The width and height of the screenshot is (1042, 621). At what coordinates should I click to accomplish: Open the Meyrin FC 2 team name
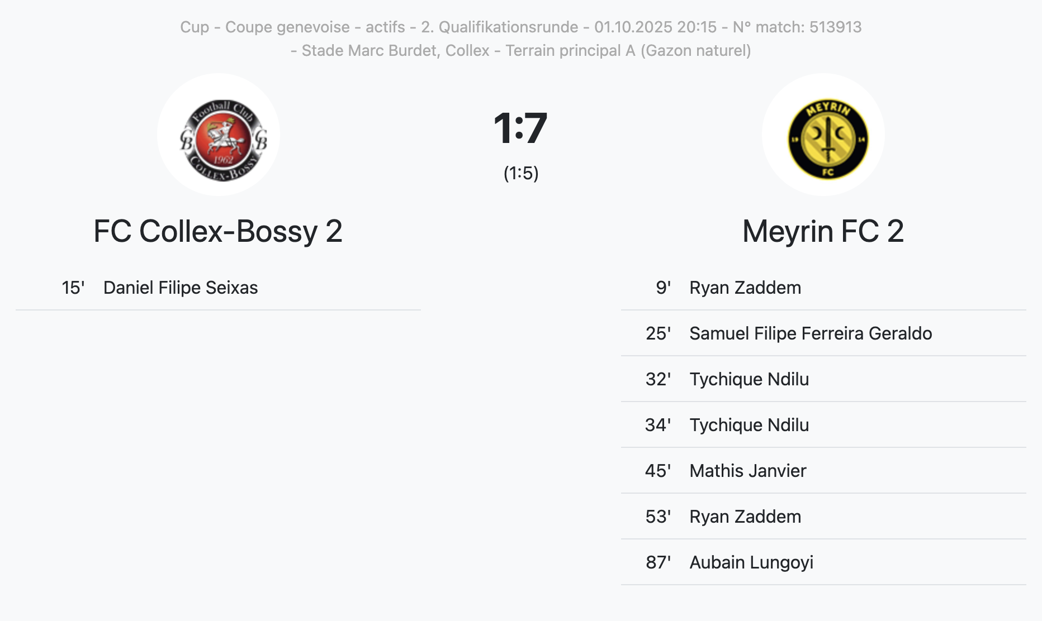[823, 231]
